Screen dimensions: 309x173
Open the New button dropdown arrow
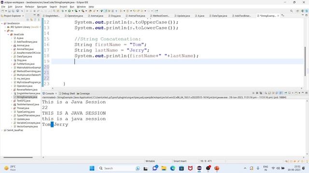(x=6, y=11)
